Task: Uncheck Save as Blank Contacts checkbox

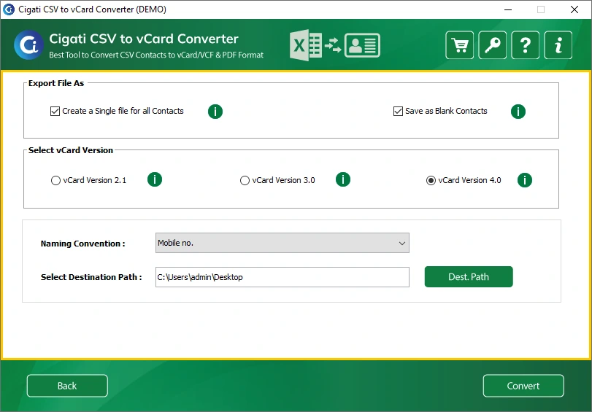Action: click(398, 111)
